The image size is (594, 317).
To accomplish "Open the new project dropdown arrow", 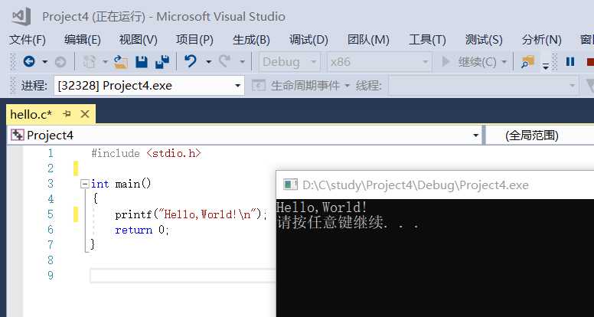I will coord(105,62).
